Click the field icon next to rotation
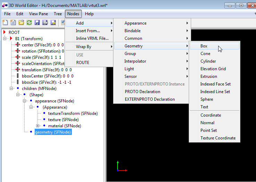The width and height of the screenshot is (256, 182). 17,51
